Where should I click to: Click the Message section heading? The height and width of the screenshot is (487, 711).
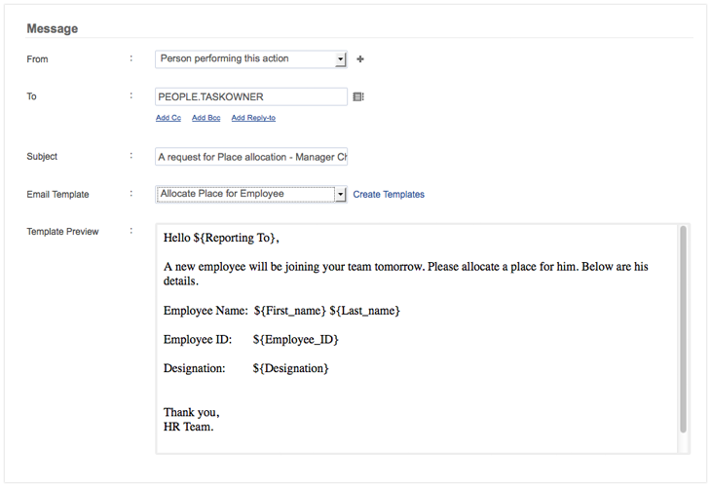[x=53, y=28]
